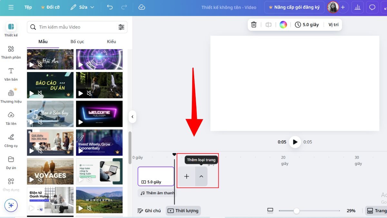Select the purple tunnel video template

click(x=99, y=59)
